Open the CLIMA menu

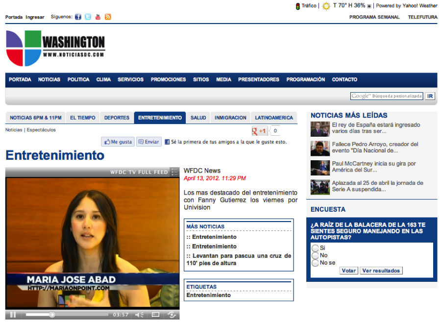pos(103,79)
